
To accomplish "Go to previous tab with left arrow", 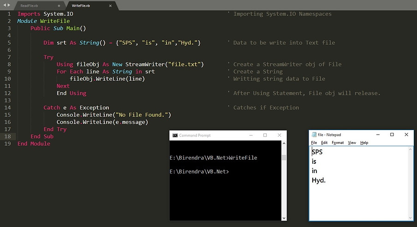I will coord(4,5).
